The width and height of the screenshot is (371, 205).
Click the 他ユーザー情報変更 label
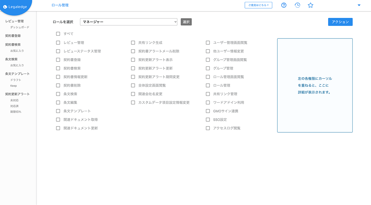pyautogui.click(x=228, y=51)
